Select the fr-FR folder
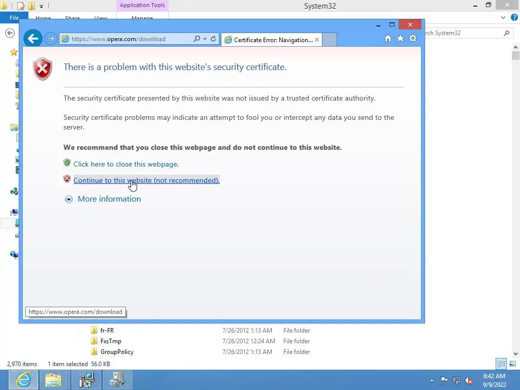 coord(107,331)
